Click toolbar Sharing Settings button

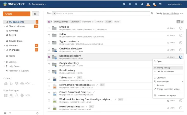pyautogui.click(x=61, y=22)
